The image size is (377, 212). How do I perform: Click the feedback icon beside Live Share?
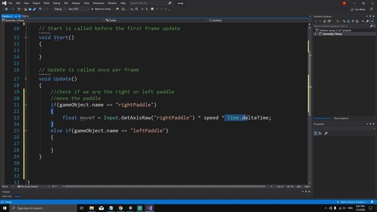[372, 9]
